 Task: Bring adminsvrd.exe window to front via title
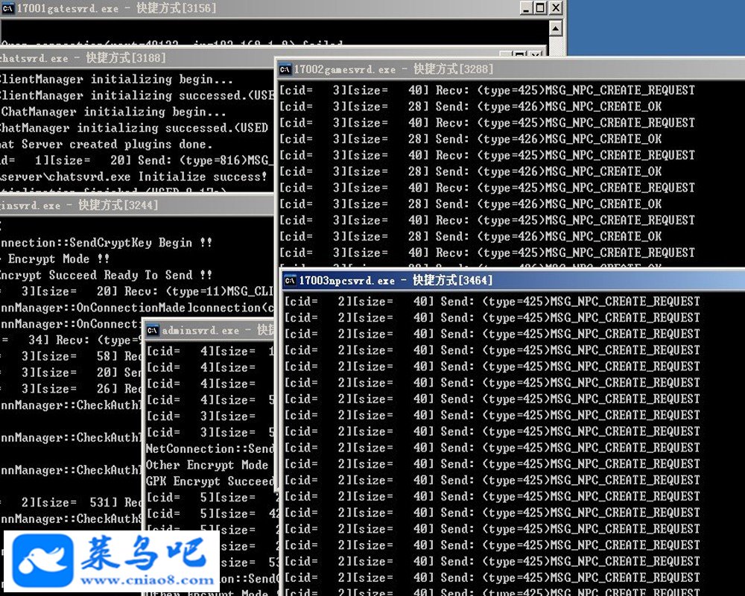tap(209, 330)
